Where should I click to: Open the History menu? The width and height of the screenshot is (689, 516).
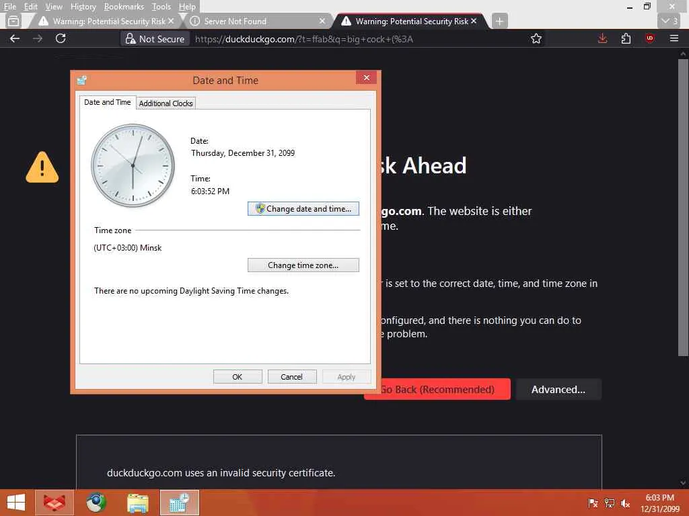(x=83, y=7)
